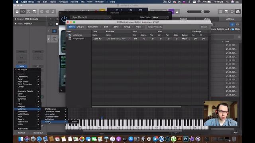Toggle the Inspector button in toolbar

pyautogui.click(x=23, y=12)
